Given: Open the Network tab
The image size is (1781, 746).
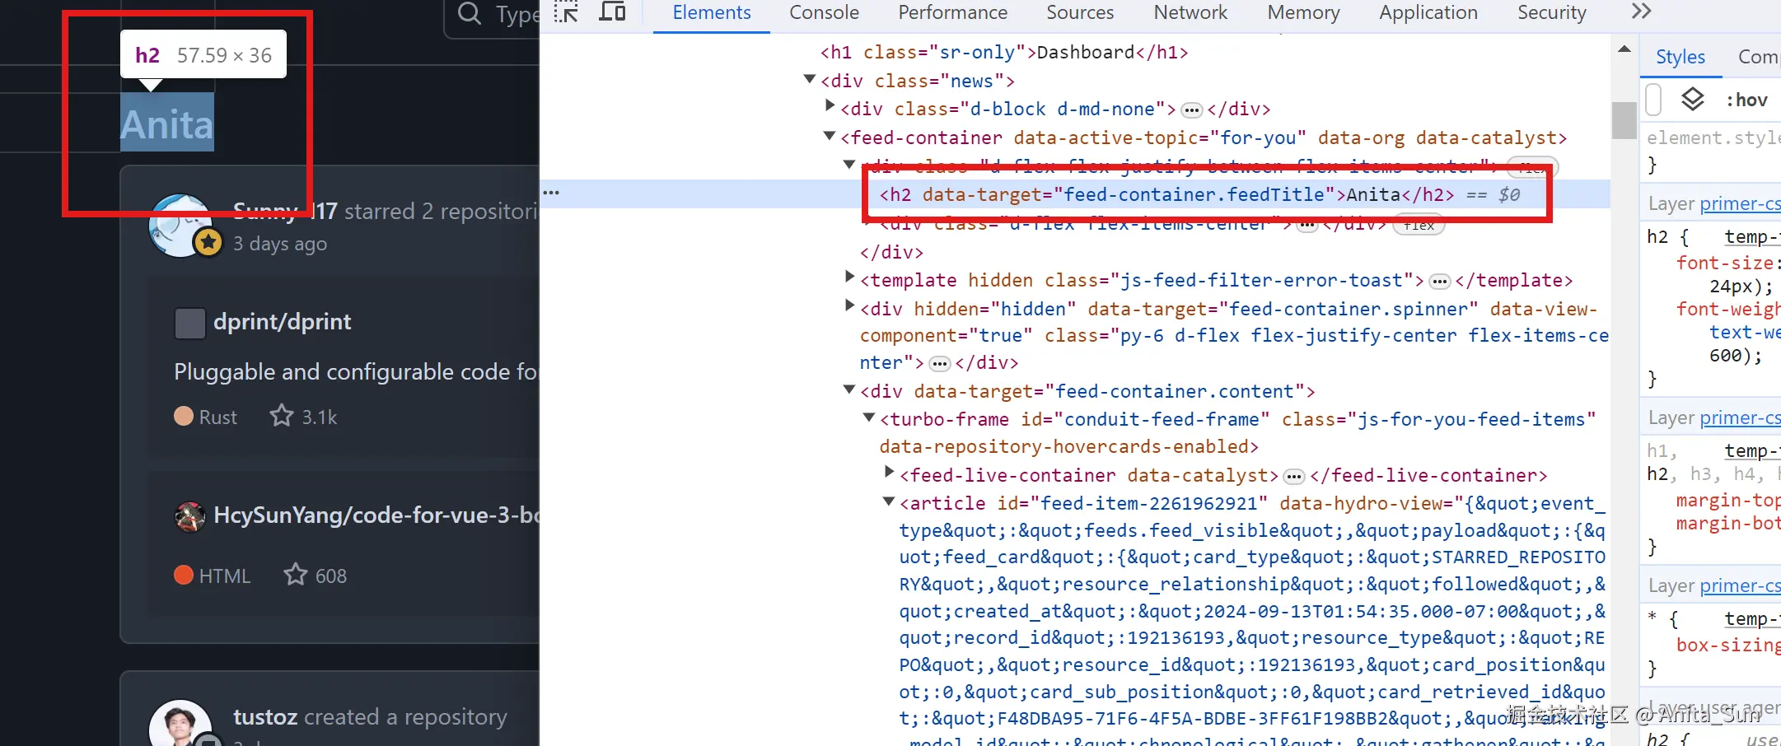Looking at the screenshot, I should [1190, 13].
